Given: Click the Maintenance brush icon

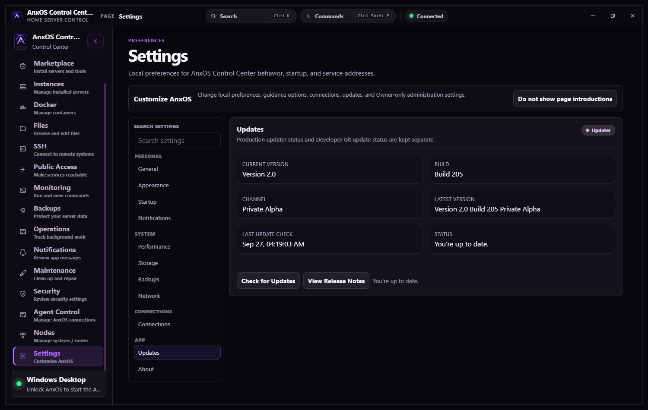Looking at the screenshot, I should [23, 274].
